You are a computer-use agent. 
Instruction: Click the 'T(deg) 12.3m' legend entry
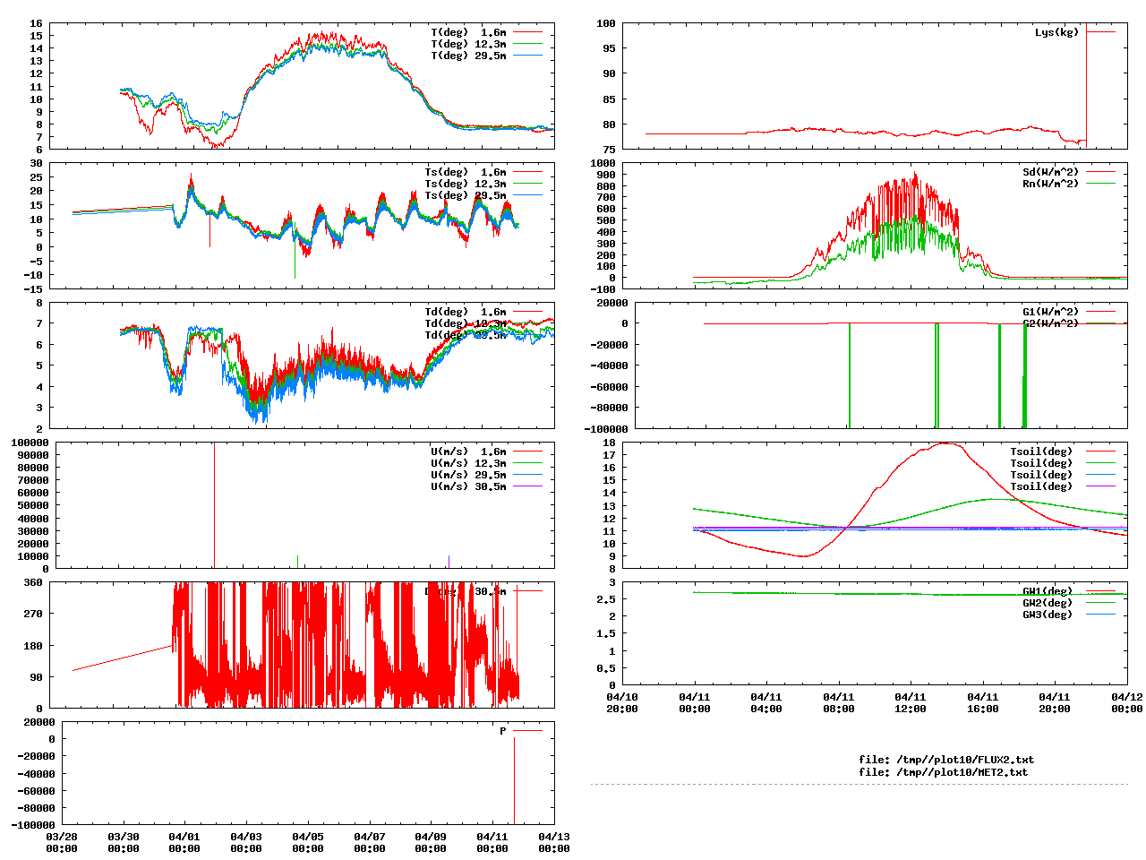tap(468, 44)
